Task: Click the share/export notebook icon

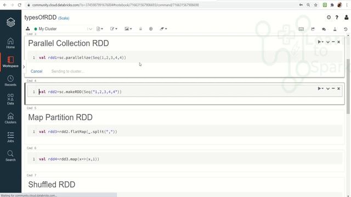Action: tap(313, 29)
